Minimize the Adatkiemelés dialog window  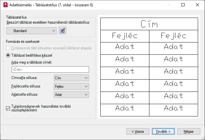[x=169, y=5]
